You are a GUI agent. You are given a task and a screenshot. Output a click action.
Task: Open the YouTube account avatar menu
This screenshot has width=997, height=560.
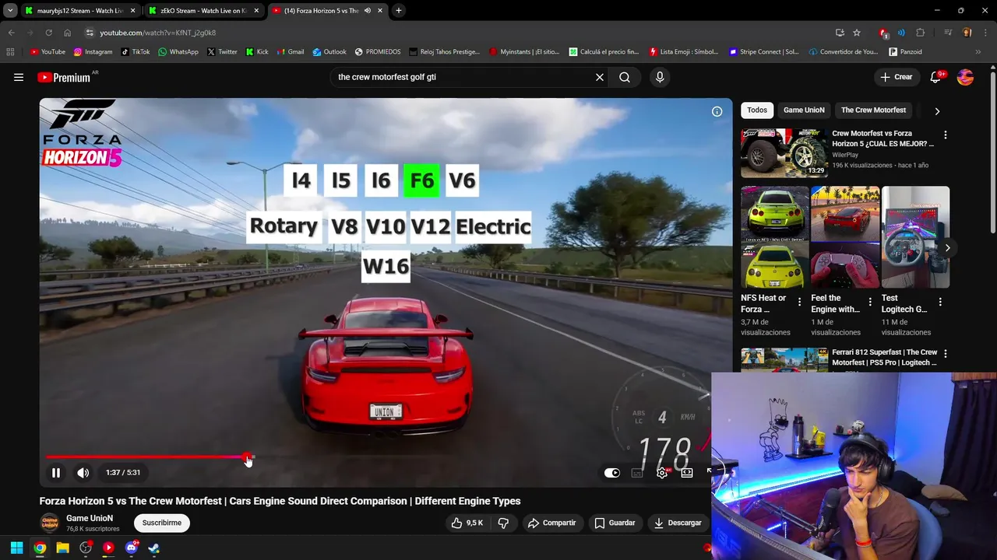(x=965, y=77)
